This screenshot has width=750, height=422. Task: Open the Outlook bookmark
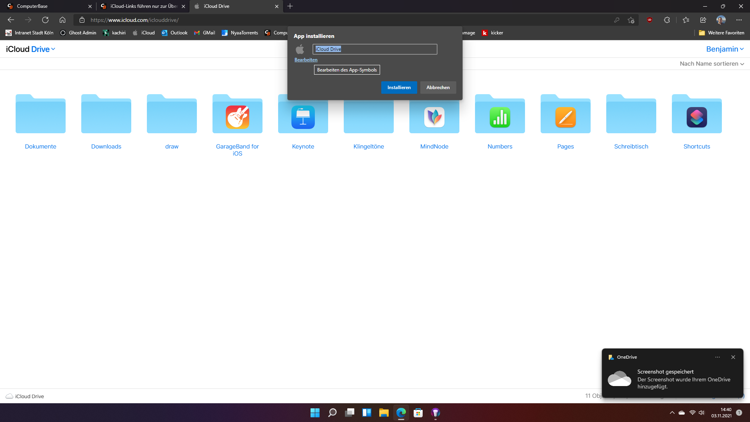point(175,33)
